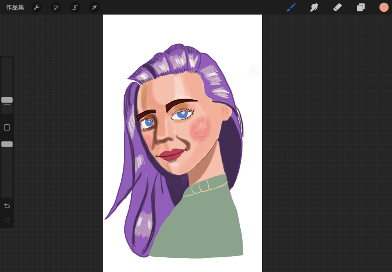Image resolution: width=392 pixels, height=272 pixels.
Task: Open the Adjustments magic wand menu
Action: (x=56, y=7)
